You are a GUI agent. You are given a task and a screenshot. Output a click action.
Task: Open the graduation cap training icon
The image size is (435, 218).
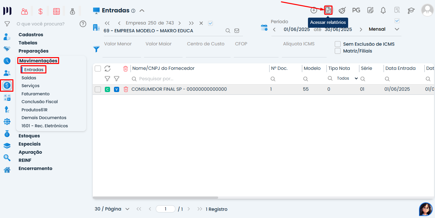click(411, 10)
